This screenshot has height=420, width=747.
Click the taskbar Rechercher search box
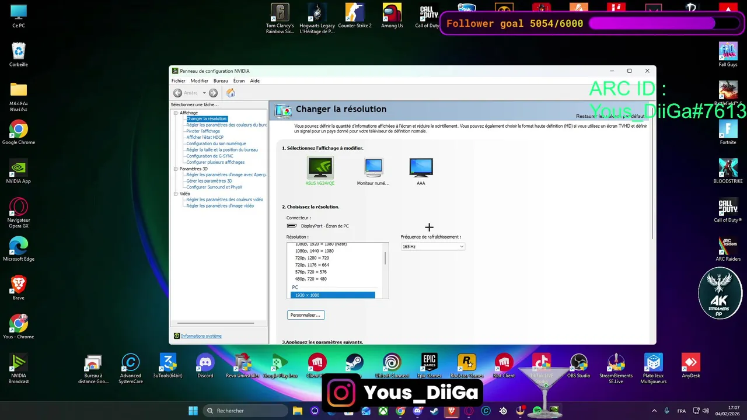click(245, 411)
